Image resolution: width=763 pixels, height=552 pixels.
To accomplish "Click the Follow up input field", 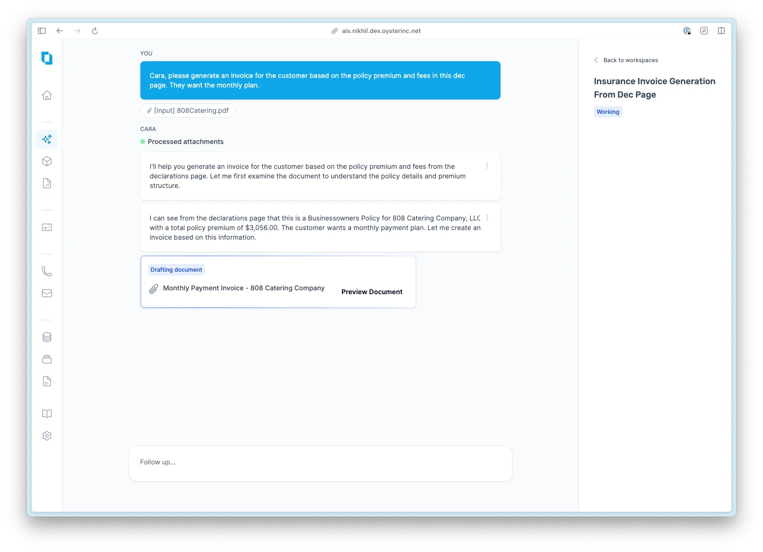I will 320,463.
